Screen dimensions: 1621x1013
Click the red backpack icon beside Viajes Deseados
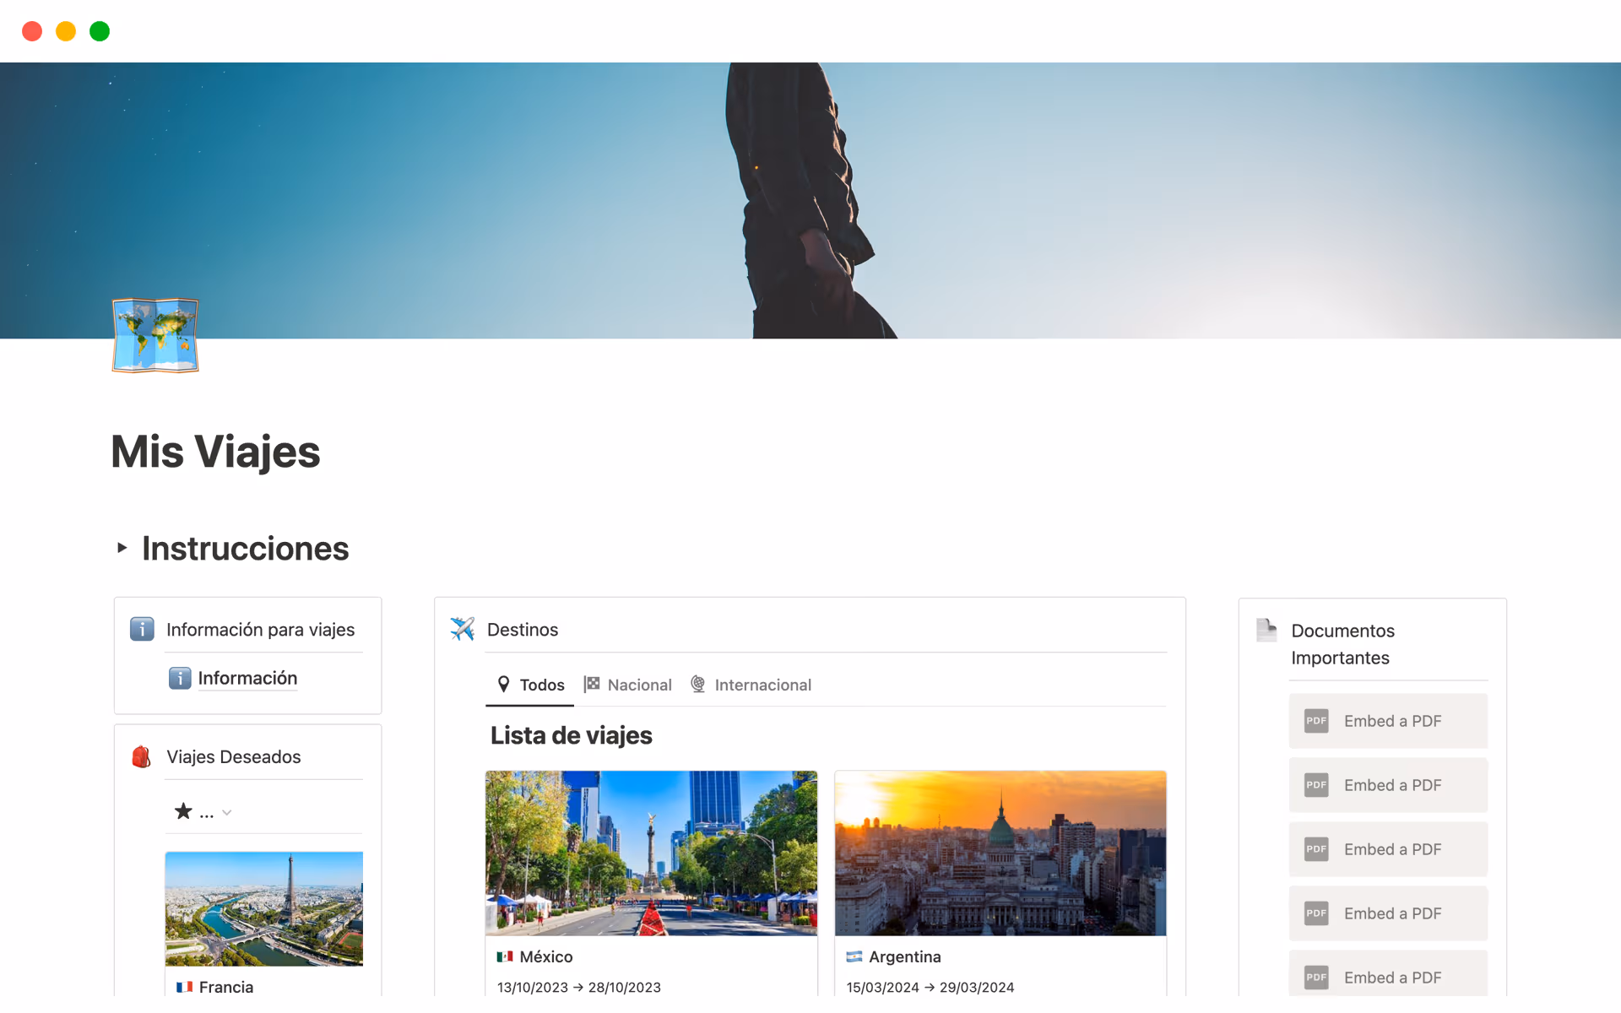142,756
